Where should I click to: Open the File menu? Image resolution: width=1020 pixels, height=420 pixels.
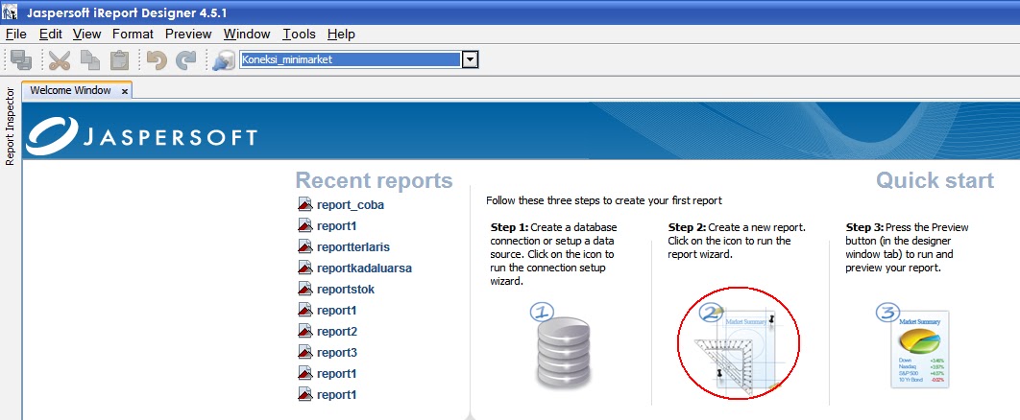click(16, 35)
